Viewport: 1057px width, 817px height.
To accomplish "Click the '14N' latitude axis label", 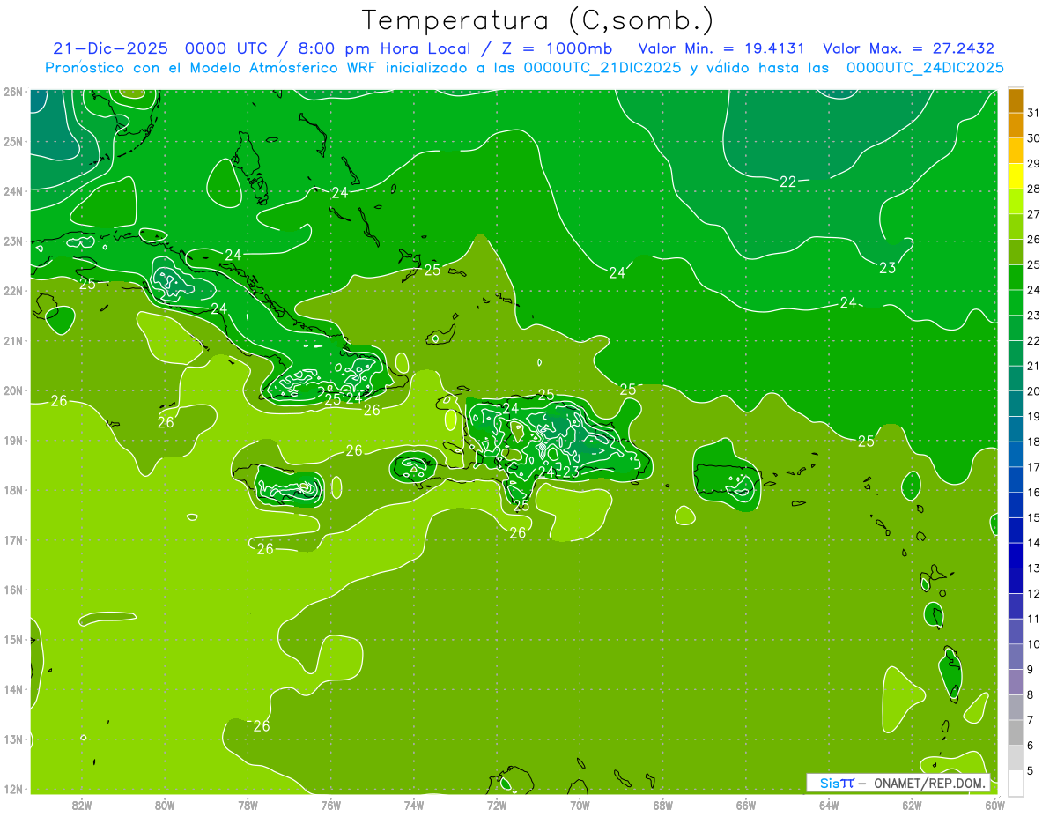I will tap(12, 689).
